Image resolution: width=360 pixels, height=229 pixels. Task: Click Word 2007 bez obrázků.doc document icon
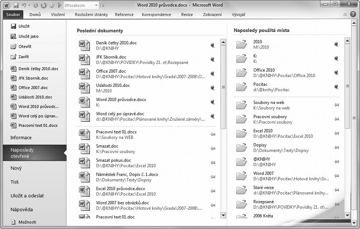(x=84, y=206)
